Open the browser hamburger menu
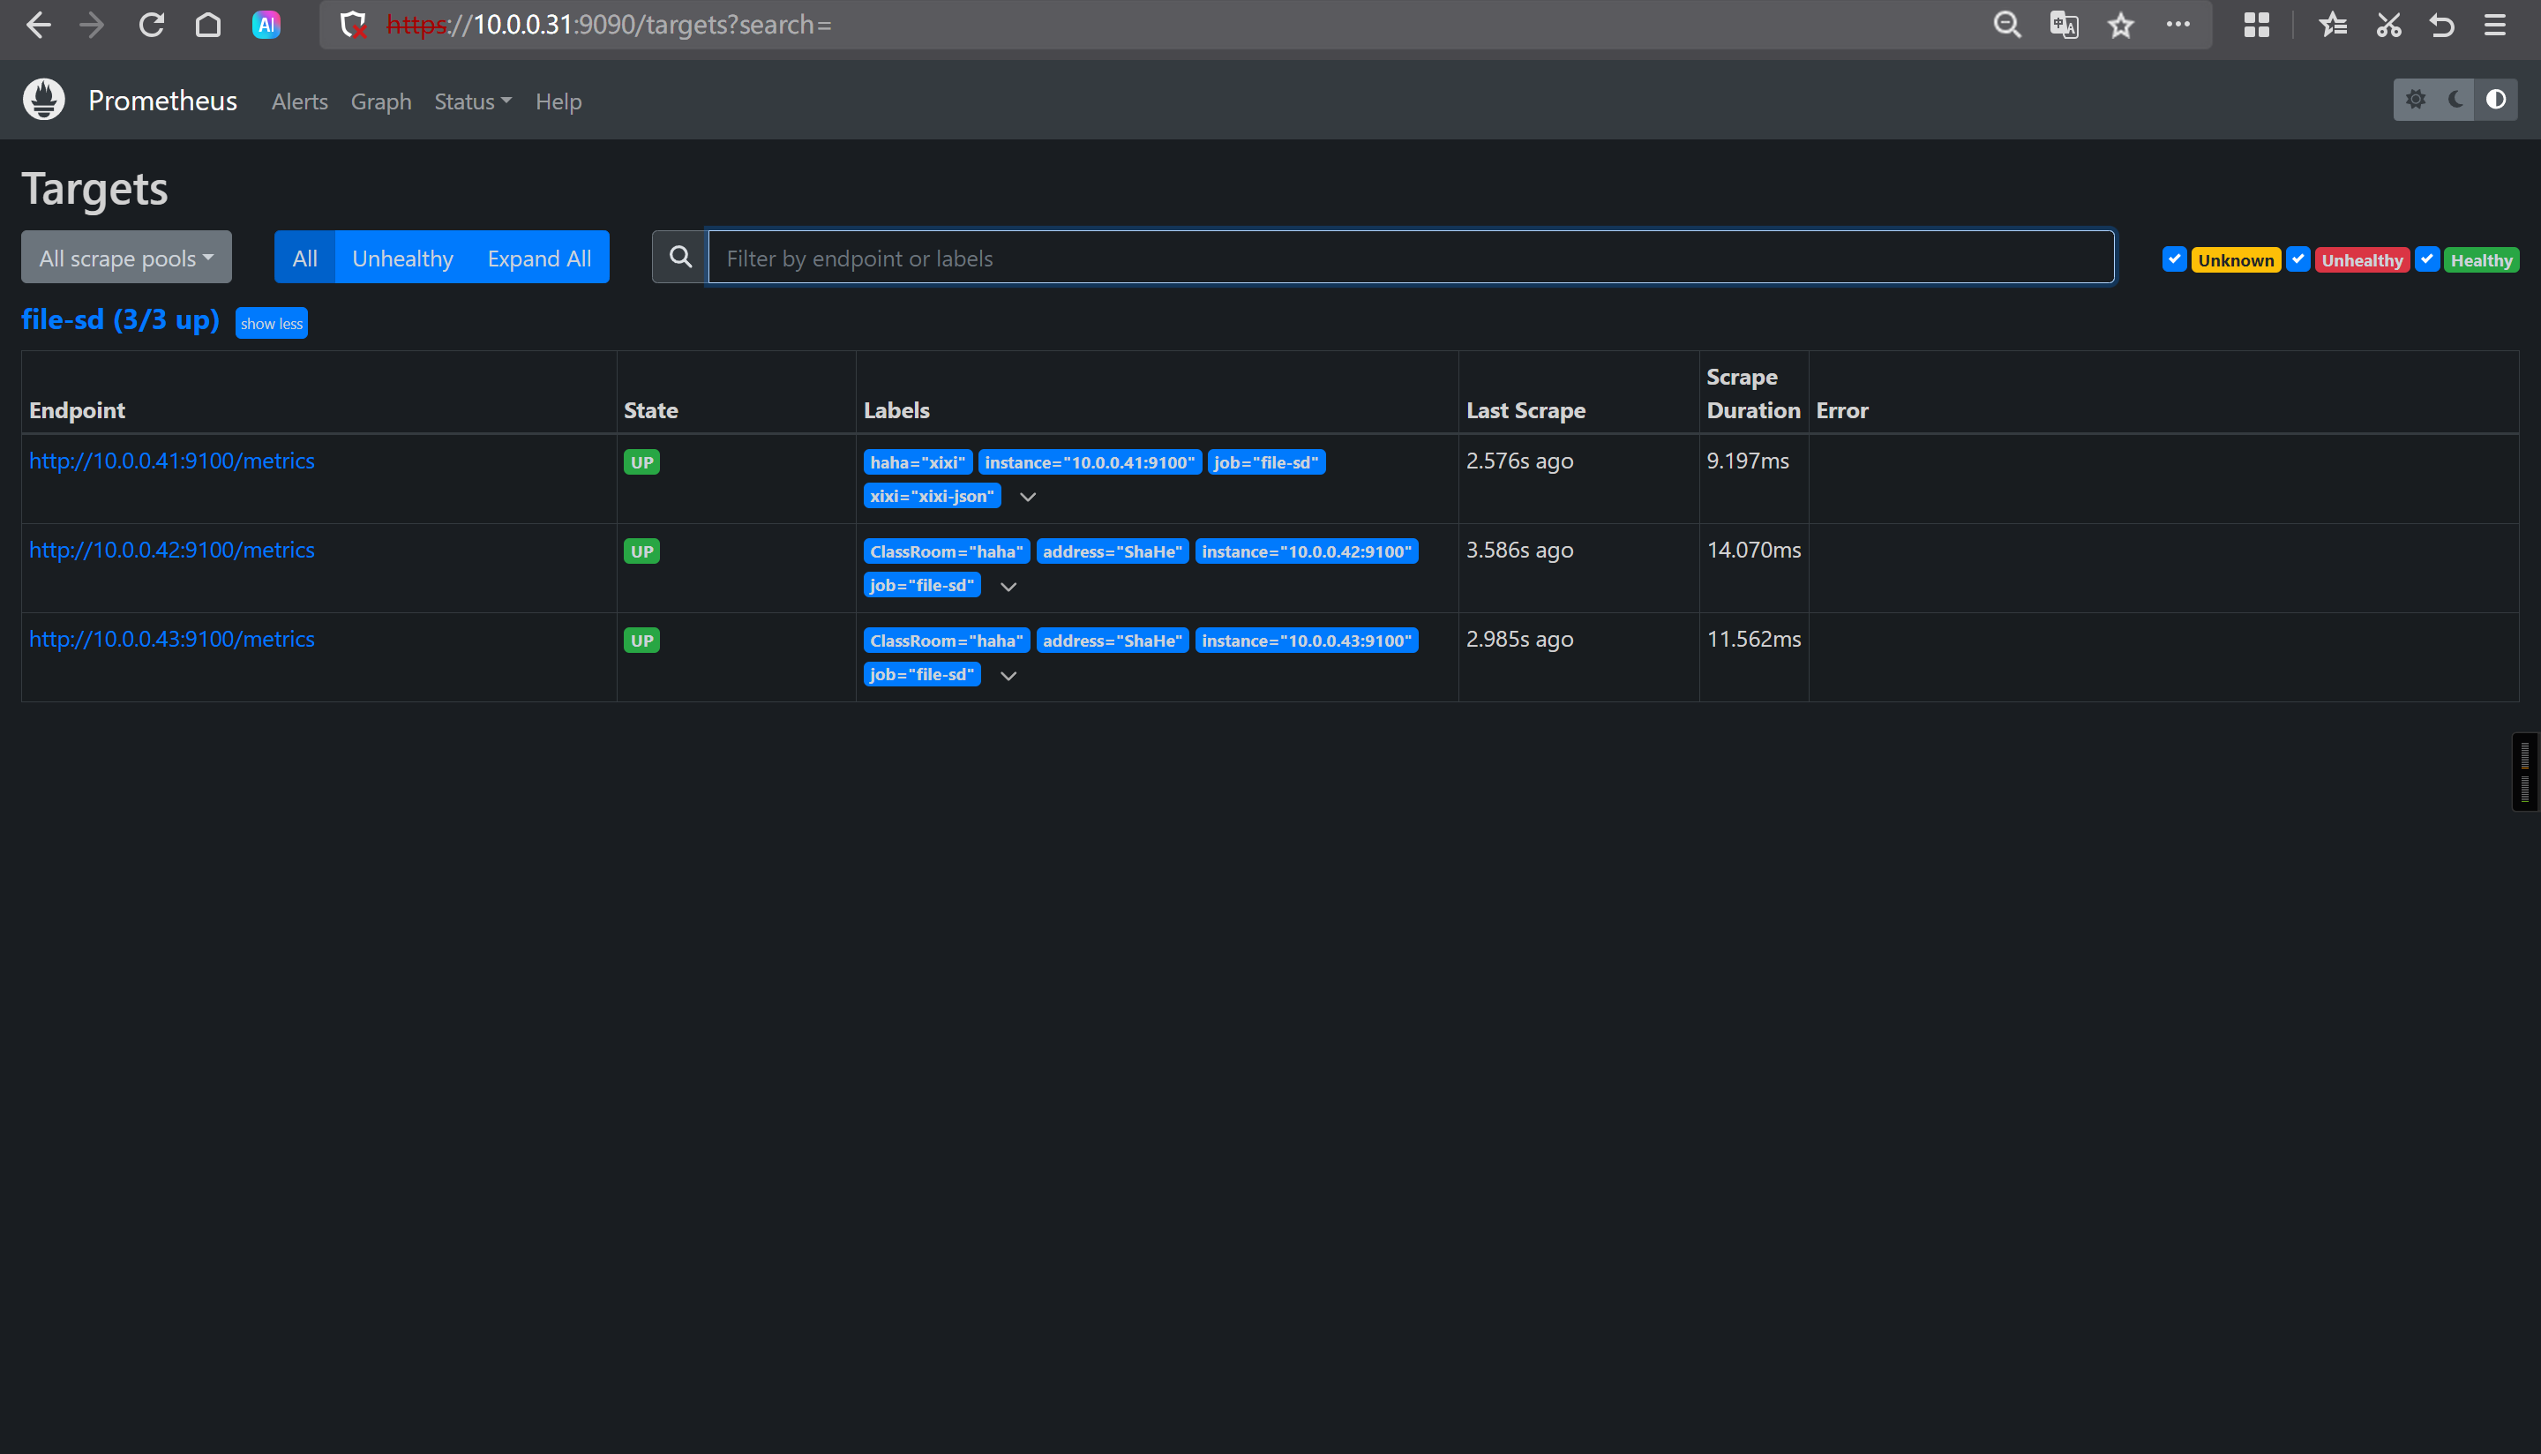Viewport: 2541px width, 1454px height. (x=2495, y=25)
